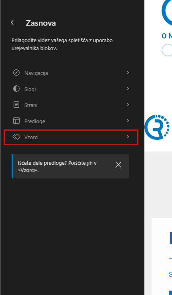Viewport: 172px width, 295px height.
Task: Click the light round circle below "O N"
Action: pyautogui.click(x=167, y=50)
